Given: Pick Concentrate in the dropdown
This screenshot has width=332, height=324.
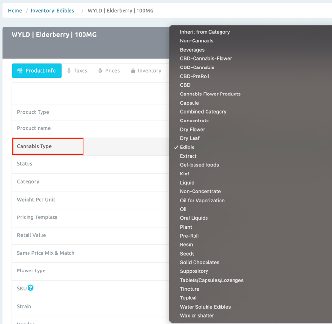Looking at the screenshot, I should click(194, 121).
